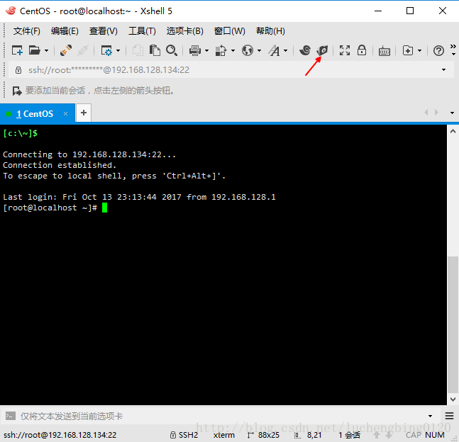Click the 88x25 terminal size indicator
This screenshot has height=442, width=459.
coord(263,435)
